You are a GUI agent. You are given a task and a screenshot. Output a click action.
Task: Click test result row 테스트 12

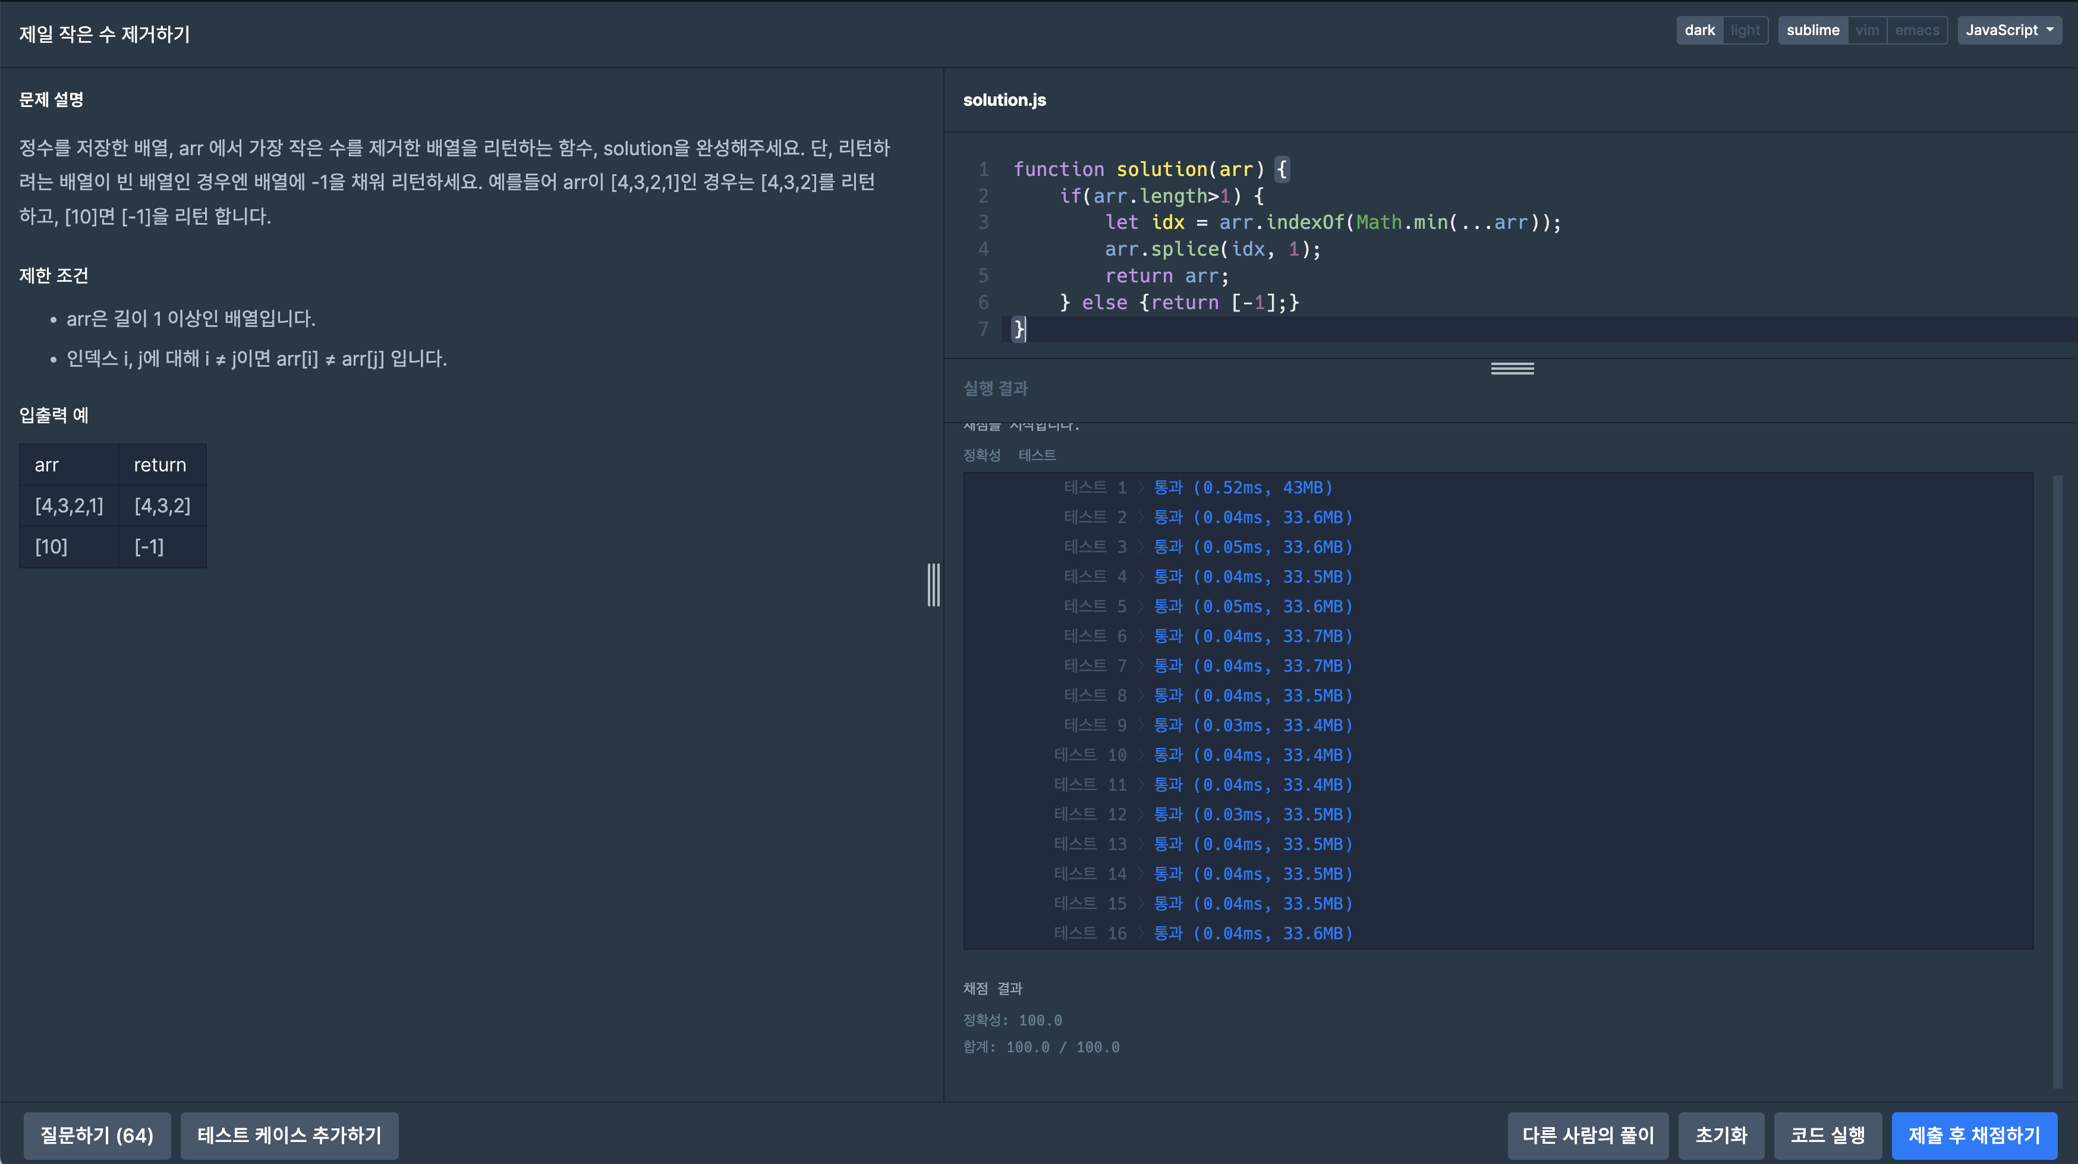pos(1203,814)
